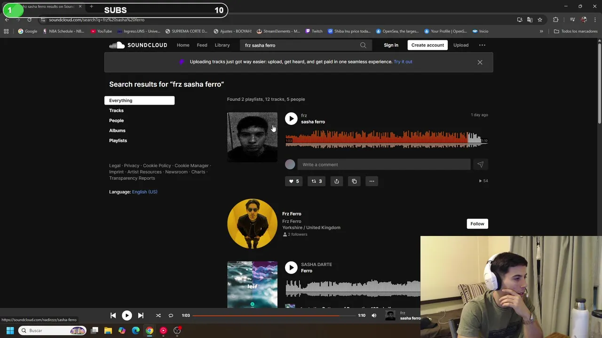The width and height of the screenshot is (602, 338).
Task: Filter results by Albums
Action: [x=117, y=131]
